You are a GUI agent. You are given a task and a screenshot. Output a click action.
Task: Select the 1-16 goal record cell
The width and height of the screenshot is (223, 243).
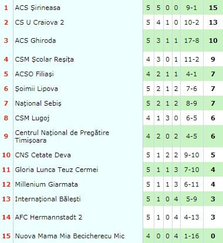click(191, 236)
